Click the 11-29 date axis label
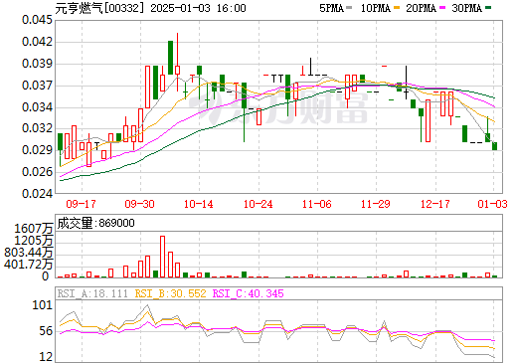The width and height of the screenshot is (517, 363). pyautogui.click(x=376, y=204)
